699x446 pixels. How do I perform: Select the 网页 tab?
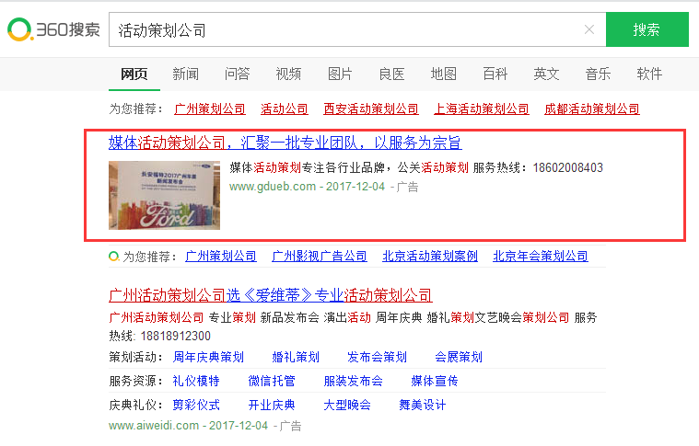pyautogui.click(x=134, y=74)
